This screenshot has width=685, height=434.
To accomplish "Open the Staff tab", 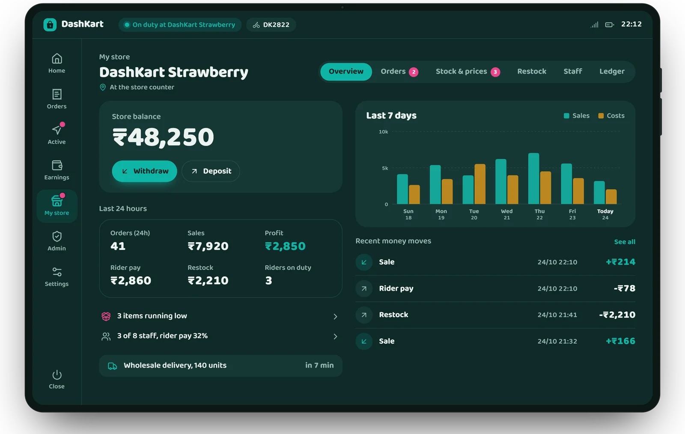I will tap(572, 71).
